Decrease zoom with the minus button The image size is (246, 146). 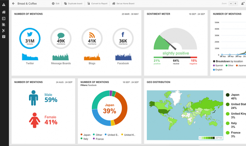(x=231, y=3)
